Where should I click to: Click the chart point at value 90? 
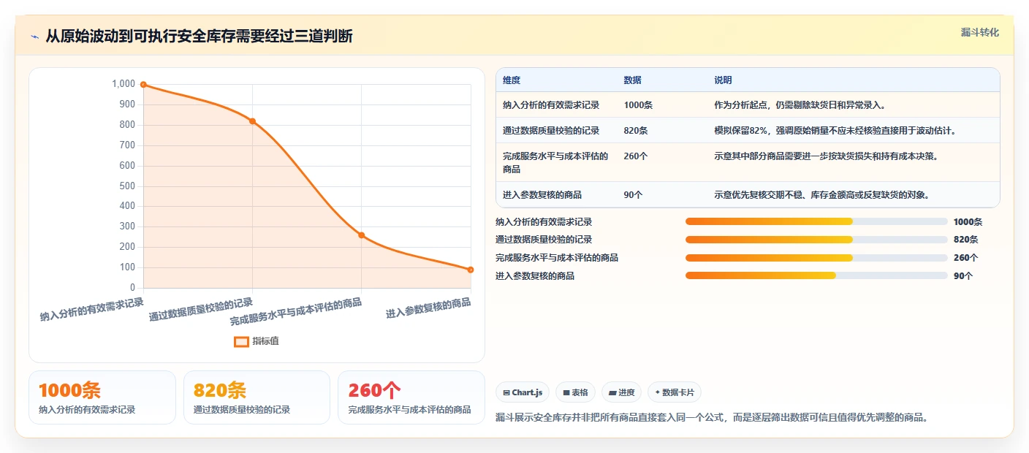471,270
